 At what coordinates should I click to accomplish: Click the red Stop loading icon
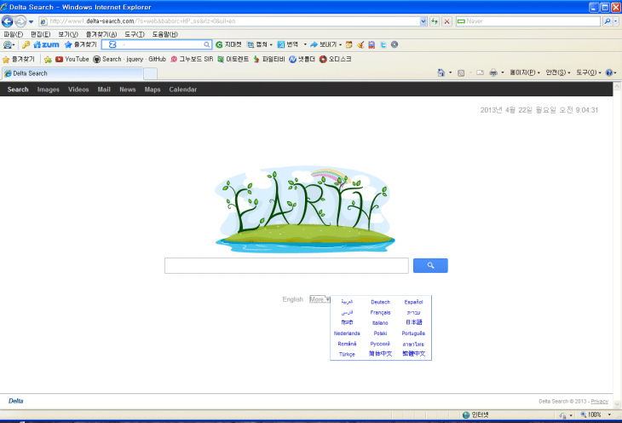tap(447, 20)
